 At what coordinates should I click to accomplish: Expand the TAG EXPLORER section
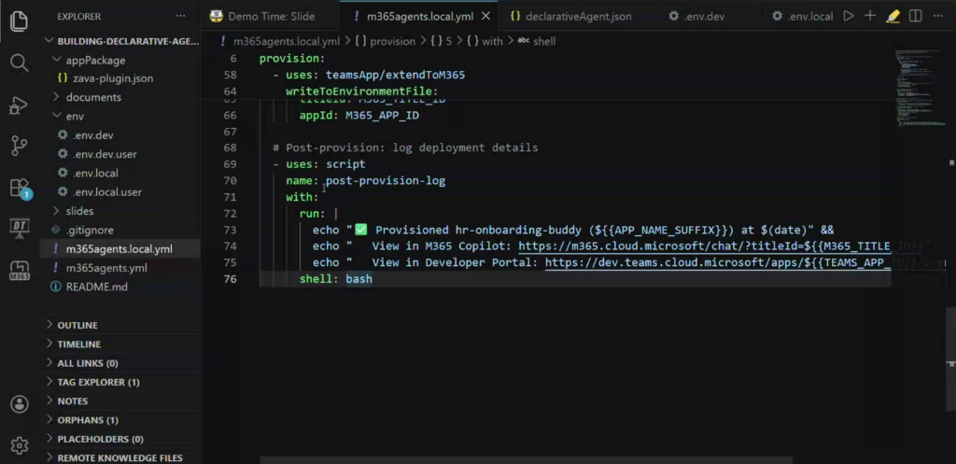click(98, 382)
